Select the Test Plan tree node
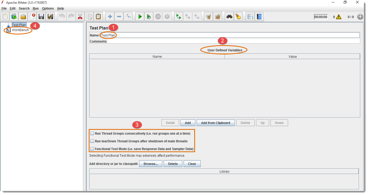Screen dimensions: 368x195 (19, 25)
